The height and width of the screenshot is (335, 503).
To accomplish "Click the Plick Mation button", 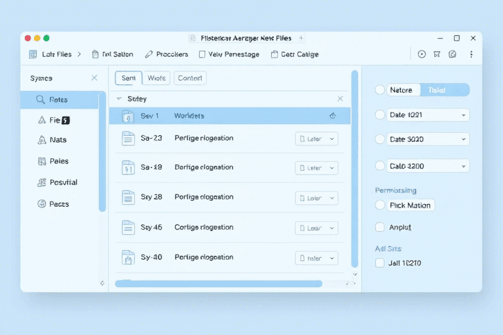I will point(410,205).
